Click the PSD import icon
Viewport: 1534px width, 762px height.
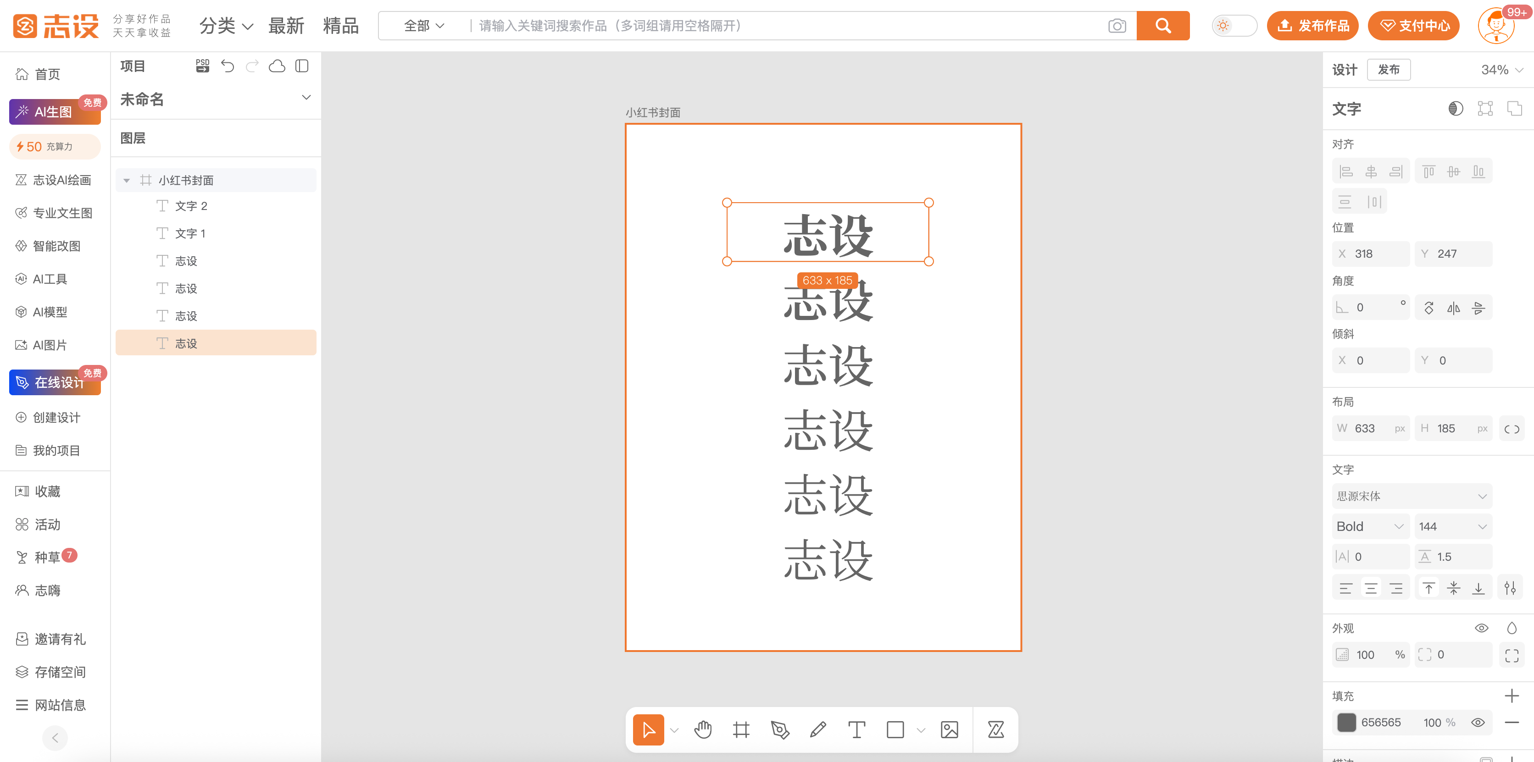pyautogui.click(x=202, y=66)
